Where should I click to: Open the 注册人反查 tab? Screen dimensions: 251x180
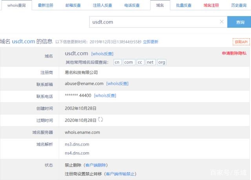(x=102, y=5)
